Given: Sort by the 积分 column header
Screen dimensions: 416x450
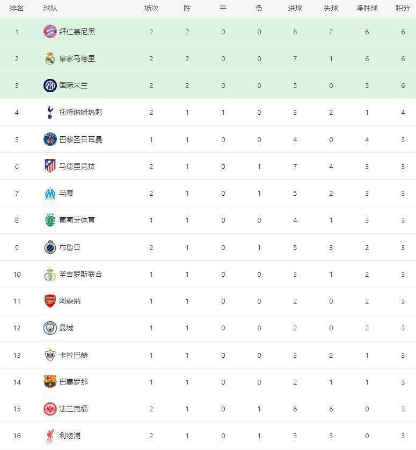Looking at the screenshot, I should click(x=403, y=9).
